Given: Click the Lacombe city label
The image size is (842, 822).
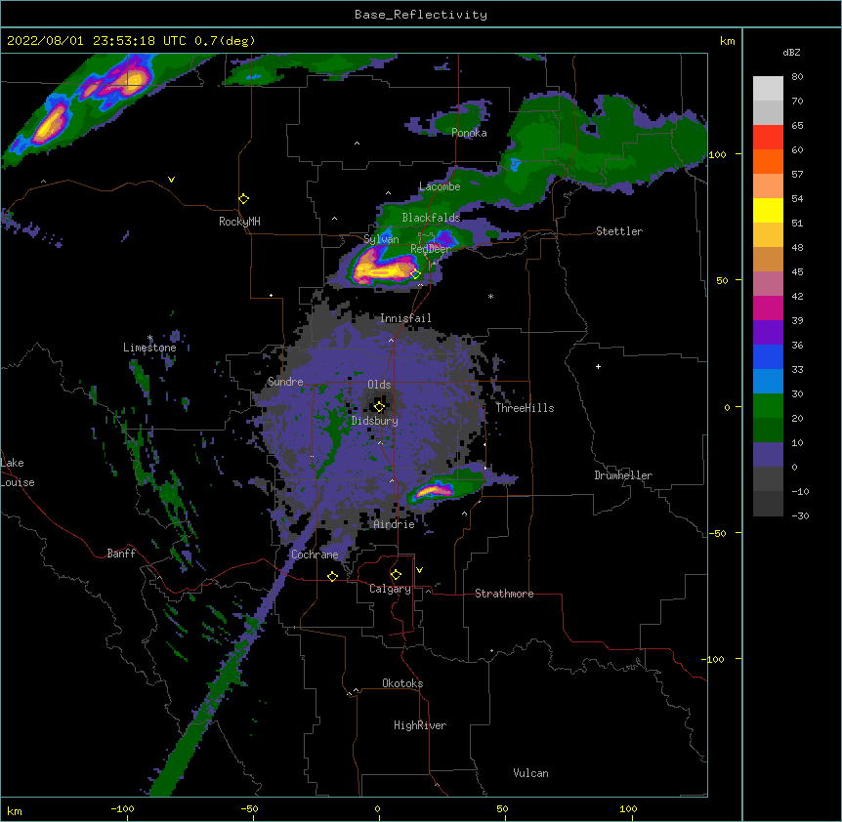Looking at the screenshot, I should [x=440, y=186].
